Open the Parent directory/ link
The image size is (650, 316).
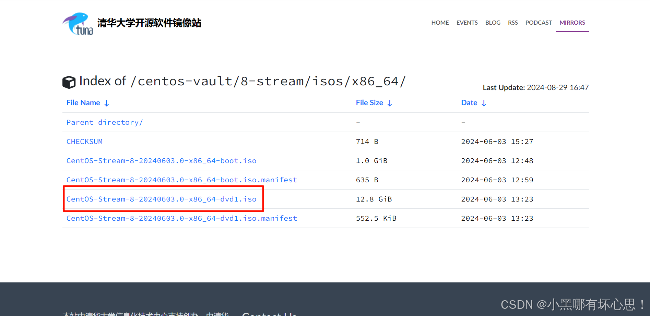(x=105, y=122)
